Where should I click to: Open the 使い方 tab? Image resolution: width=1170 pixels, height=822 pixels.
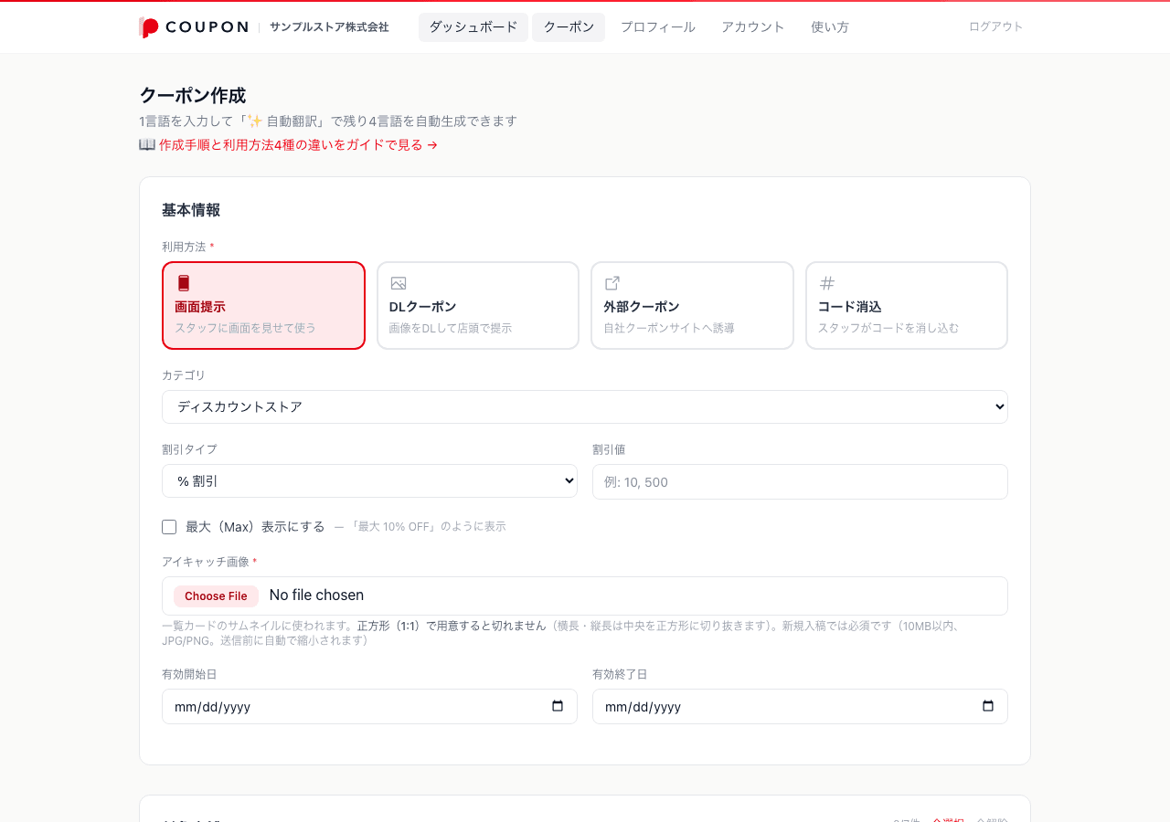tap(830, 26)
